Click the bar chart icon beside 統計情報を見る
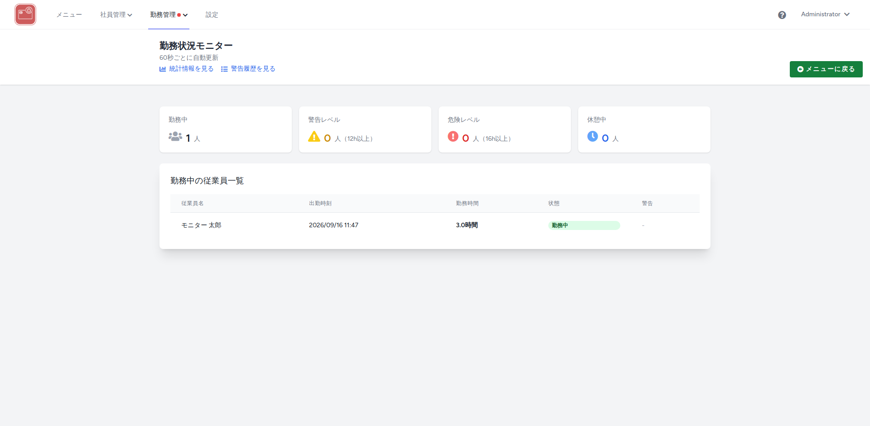The image size is (870, 426). (x=163, y=69)
